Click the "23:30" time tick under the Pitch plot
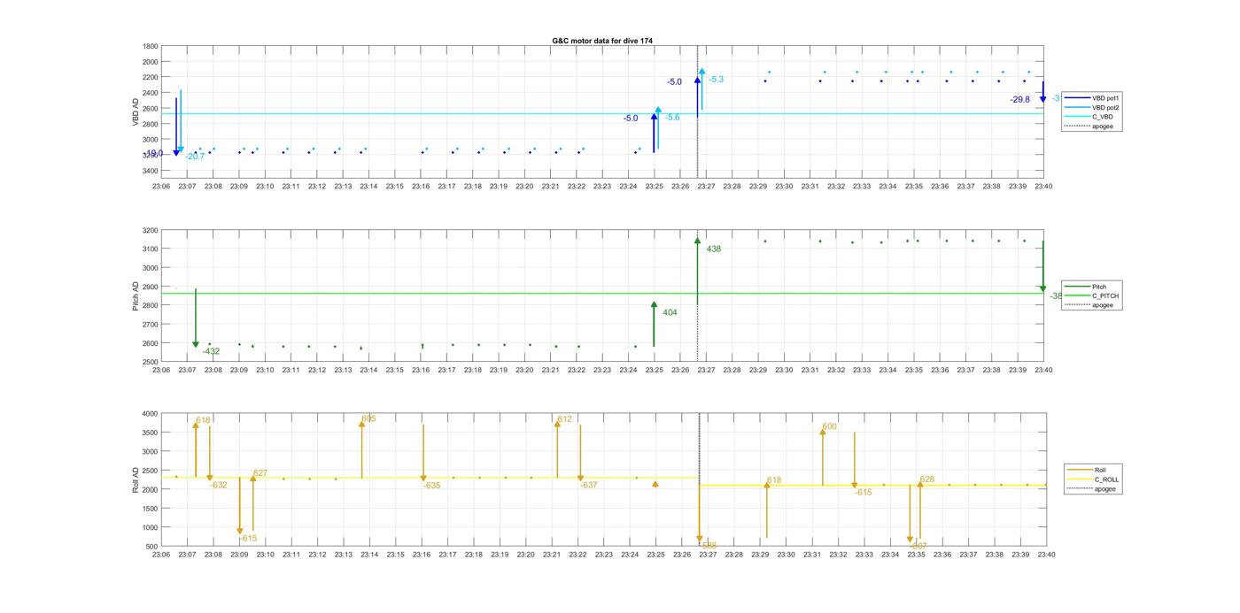This screenshot has width=1240, height=613. point(784,371)
